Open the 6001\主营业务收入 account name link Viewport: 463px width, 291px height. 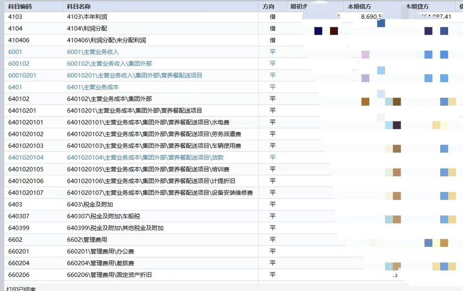click(x=93, y=52)
